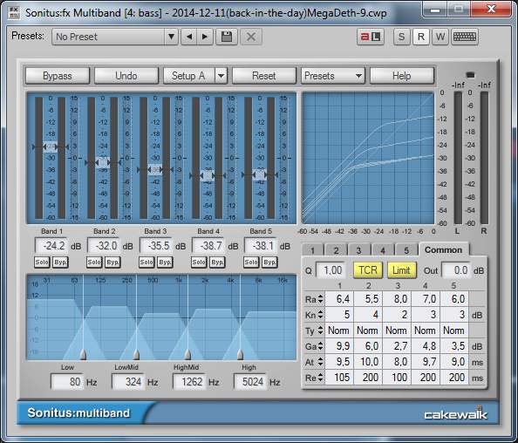Screen dimensions: 518x443
Task: Solo Band 1
Action: pos(42,262)
